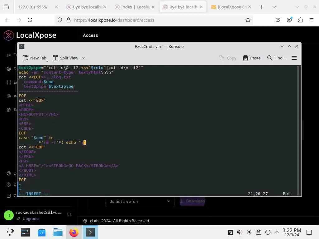319x239 pixels.
Task: Close the [LocalXpose email tab
Action: (x=250, y=7)
